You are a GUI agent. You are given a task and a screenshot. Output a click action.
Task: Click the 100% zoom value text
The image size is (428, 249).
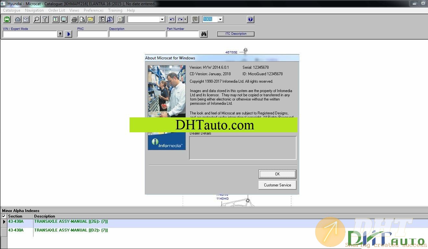[x=208, y=19]
